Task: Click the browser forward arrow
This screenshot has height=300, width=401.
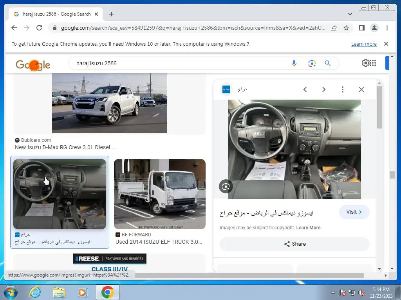Action: point(27,28)
